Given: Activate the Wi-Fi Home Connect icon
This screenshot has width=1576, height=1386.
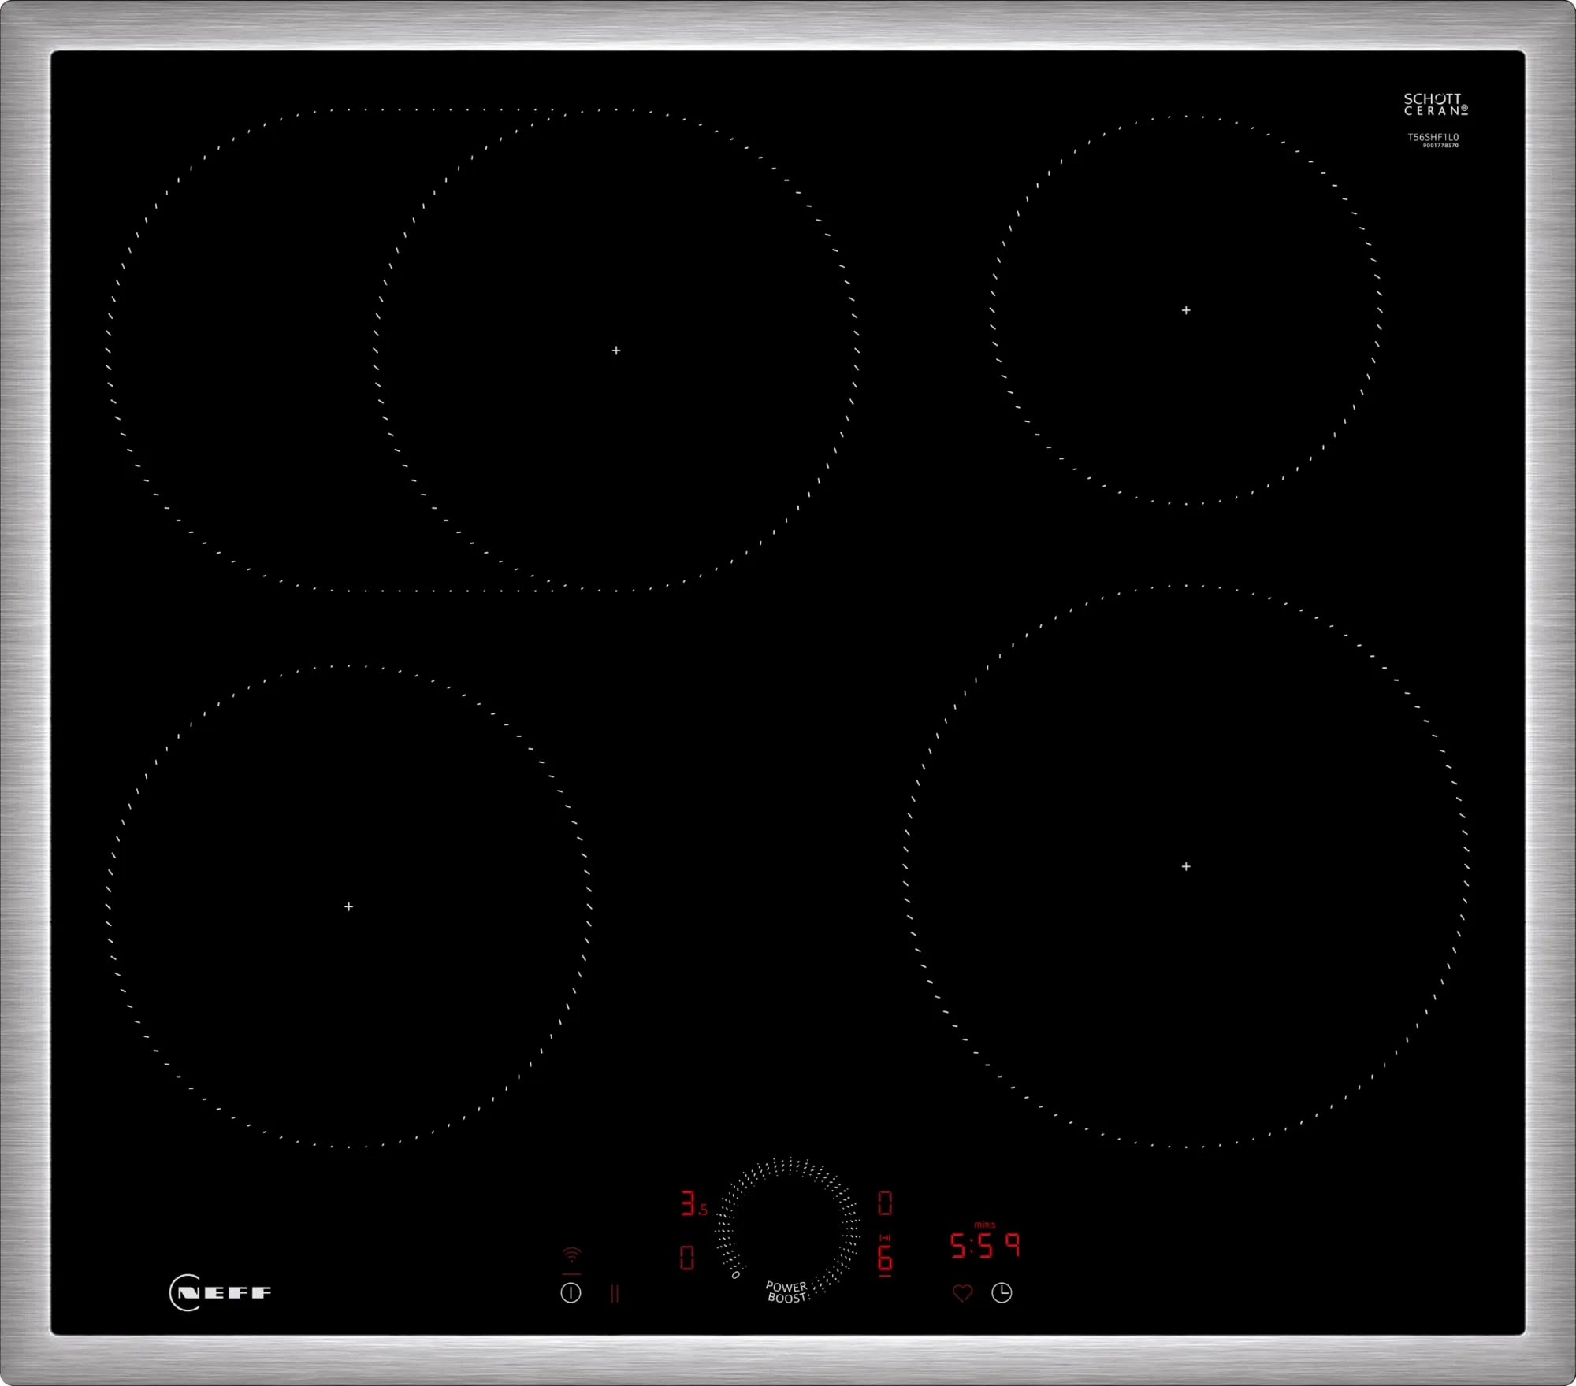Looking at the screenshot, I should pyautogui.click(x=571, y=1255).
